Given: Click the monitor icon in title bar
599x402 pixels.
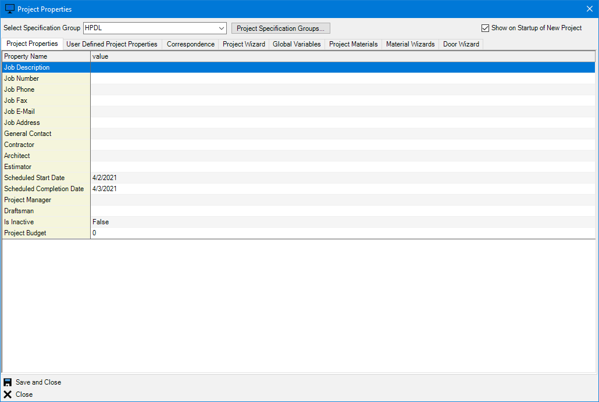Looking at the screenshot, I should click(9, 9).
